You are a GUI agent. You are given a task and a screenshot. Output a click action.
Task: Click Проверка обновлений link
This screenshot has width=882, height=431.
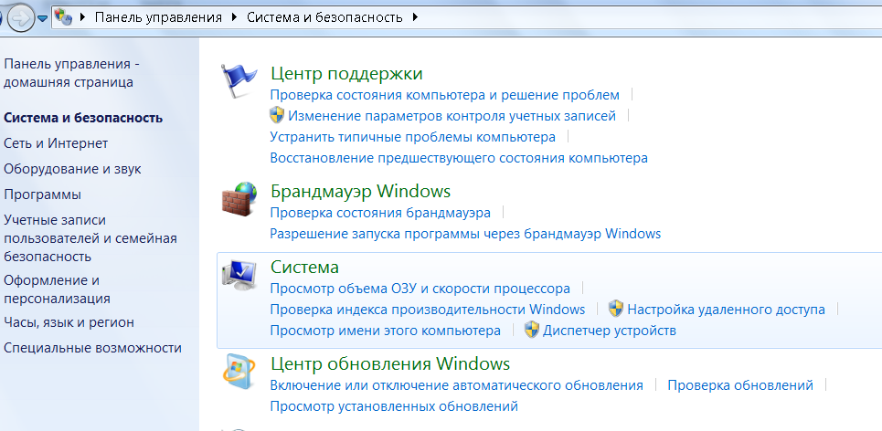click(740, 385)
